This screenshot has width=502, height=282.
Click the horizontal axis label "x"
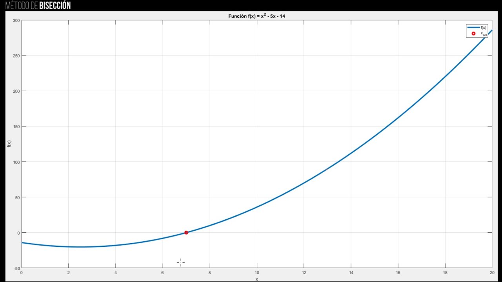click(257, 279)
